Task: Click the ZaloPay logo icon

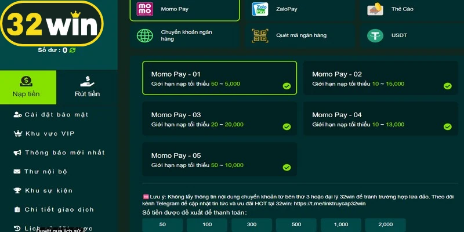Action: (x=260, y=9)
